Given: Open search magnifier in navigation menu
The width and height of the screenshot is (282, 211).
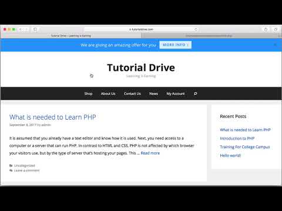Looking at the screenshot, I should pos(195,94).
